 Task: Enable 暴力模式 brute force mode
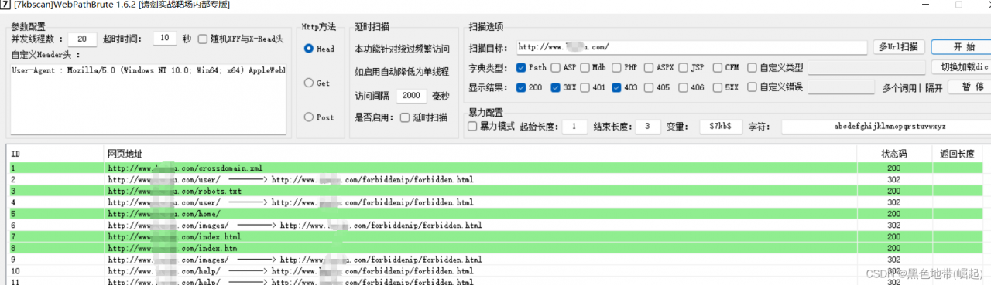pyautogui.click(x=473, y=126)
